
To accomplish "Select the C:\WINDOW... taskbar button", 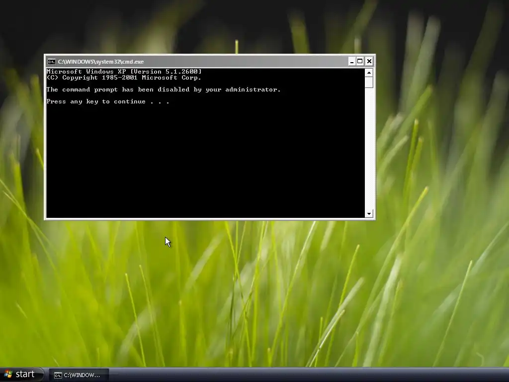I will (79, 375).
